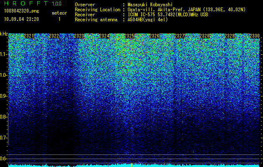Click the 2324 time marker label

pyautogui.click(x=104, y=36)
